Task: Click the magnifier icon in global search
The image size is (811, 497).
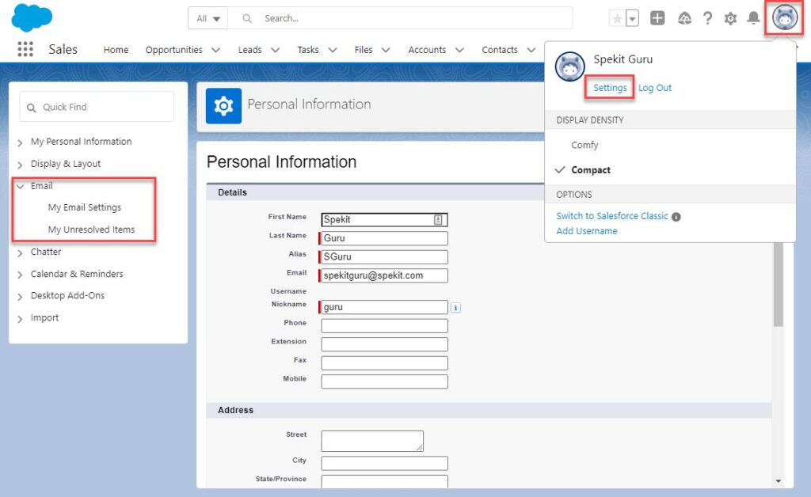Action: (x=247, y=19)
